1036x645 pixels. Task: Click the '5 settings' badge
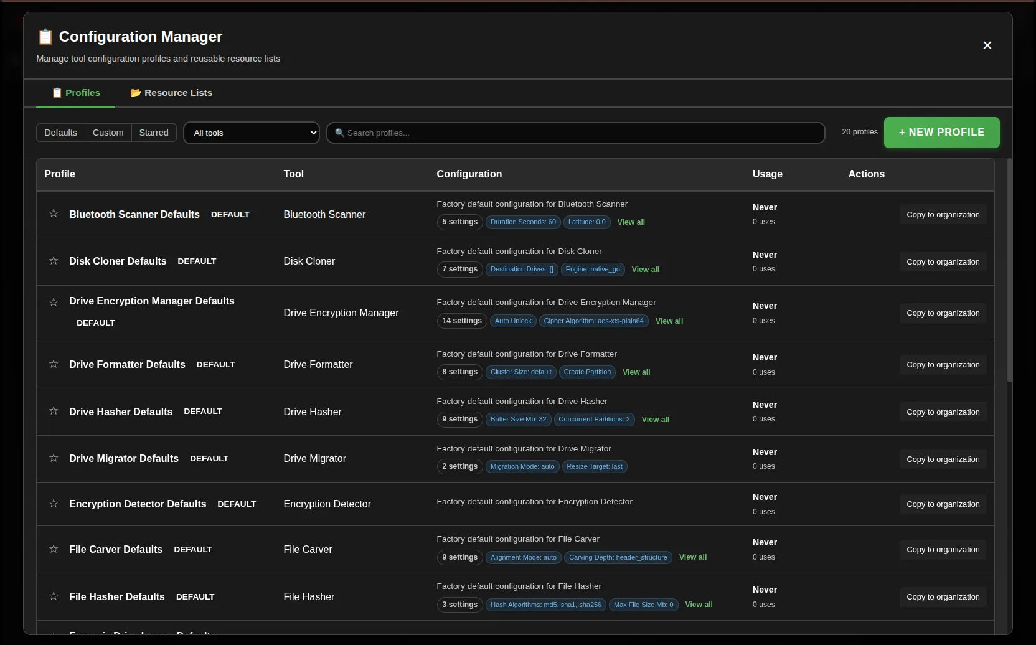(x=459, y=222)
